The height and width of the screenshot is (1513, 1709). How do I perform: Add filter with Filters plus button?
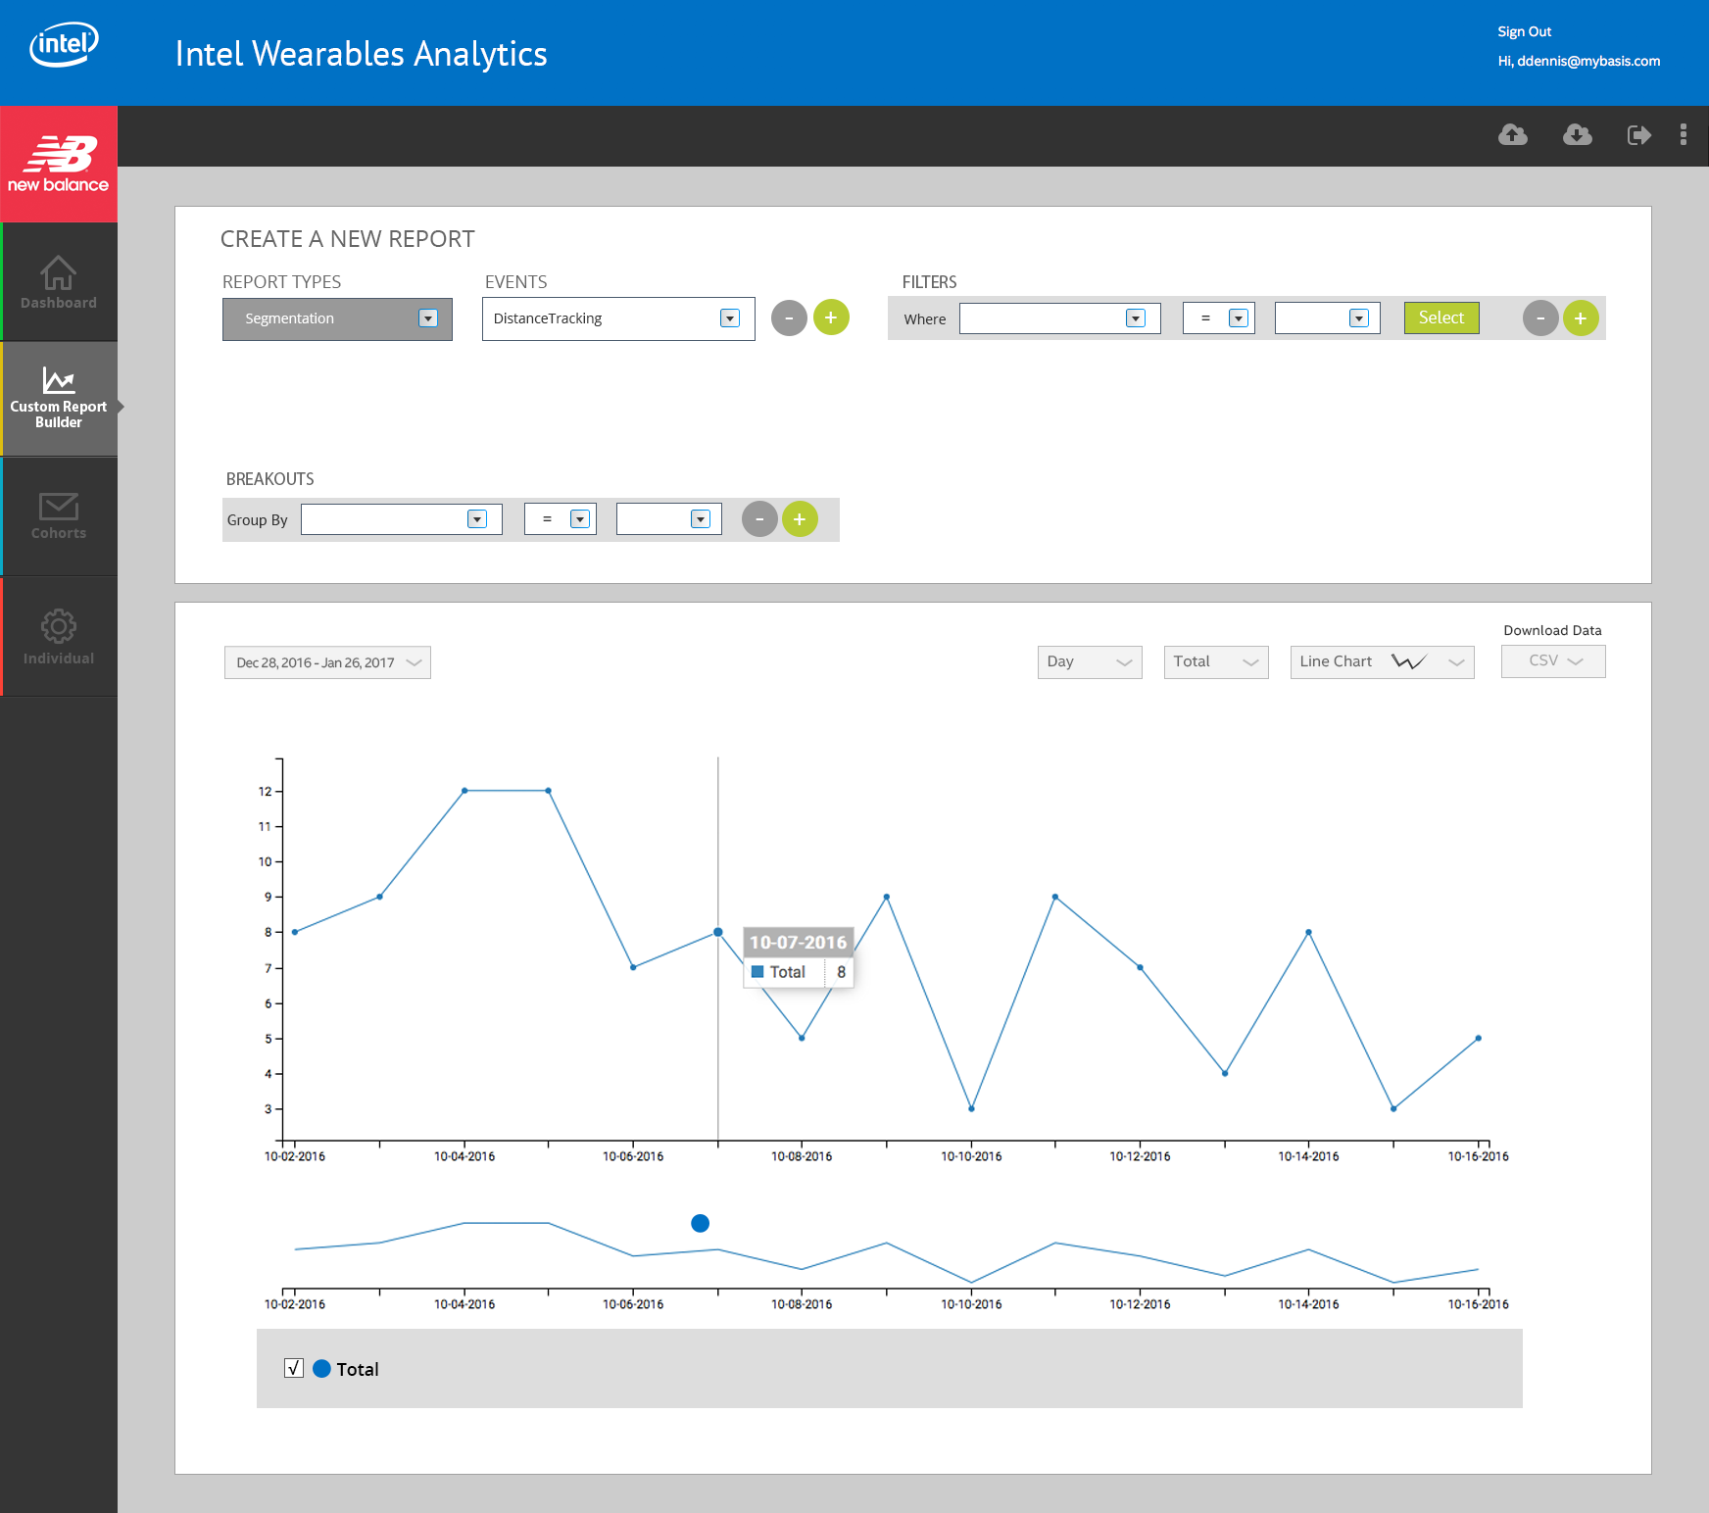1581,318
